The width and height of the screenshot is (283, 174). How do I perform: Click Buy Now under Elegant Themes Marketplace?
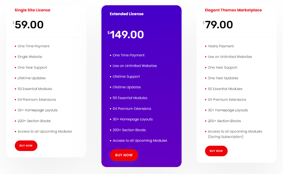point(216,151)
